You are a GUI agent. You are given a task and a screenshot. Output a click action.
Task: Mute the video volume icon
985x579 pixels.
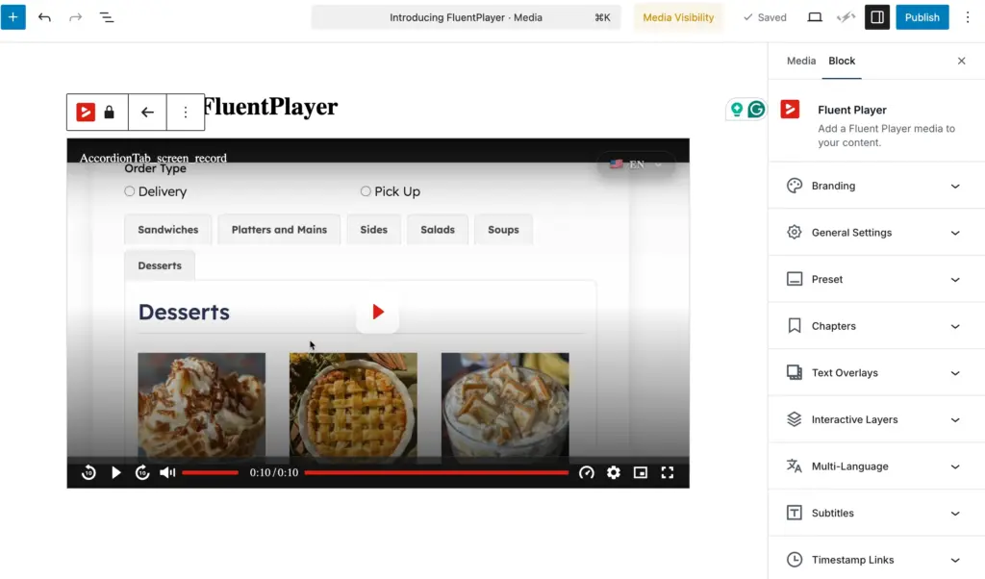point(166,472)
